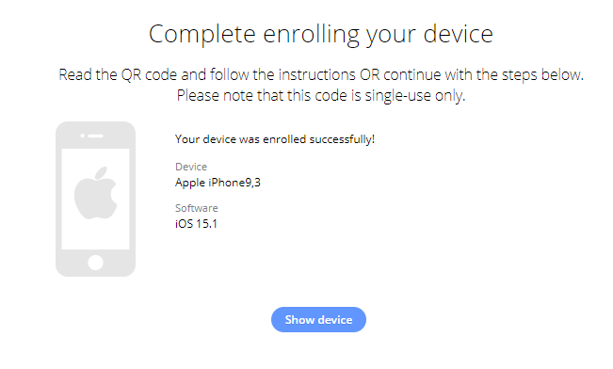Screen dimensions: 613x369
Task: Click the Apple logo on the phone graphic
Action: [96, 193]
